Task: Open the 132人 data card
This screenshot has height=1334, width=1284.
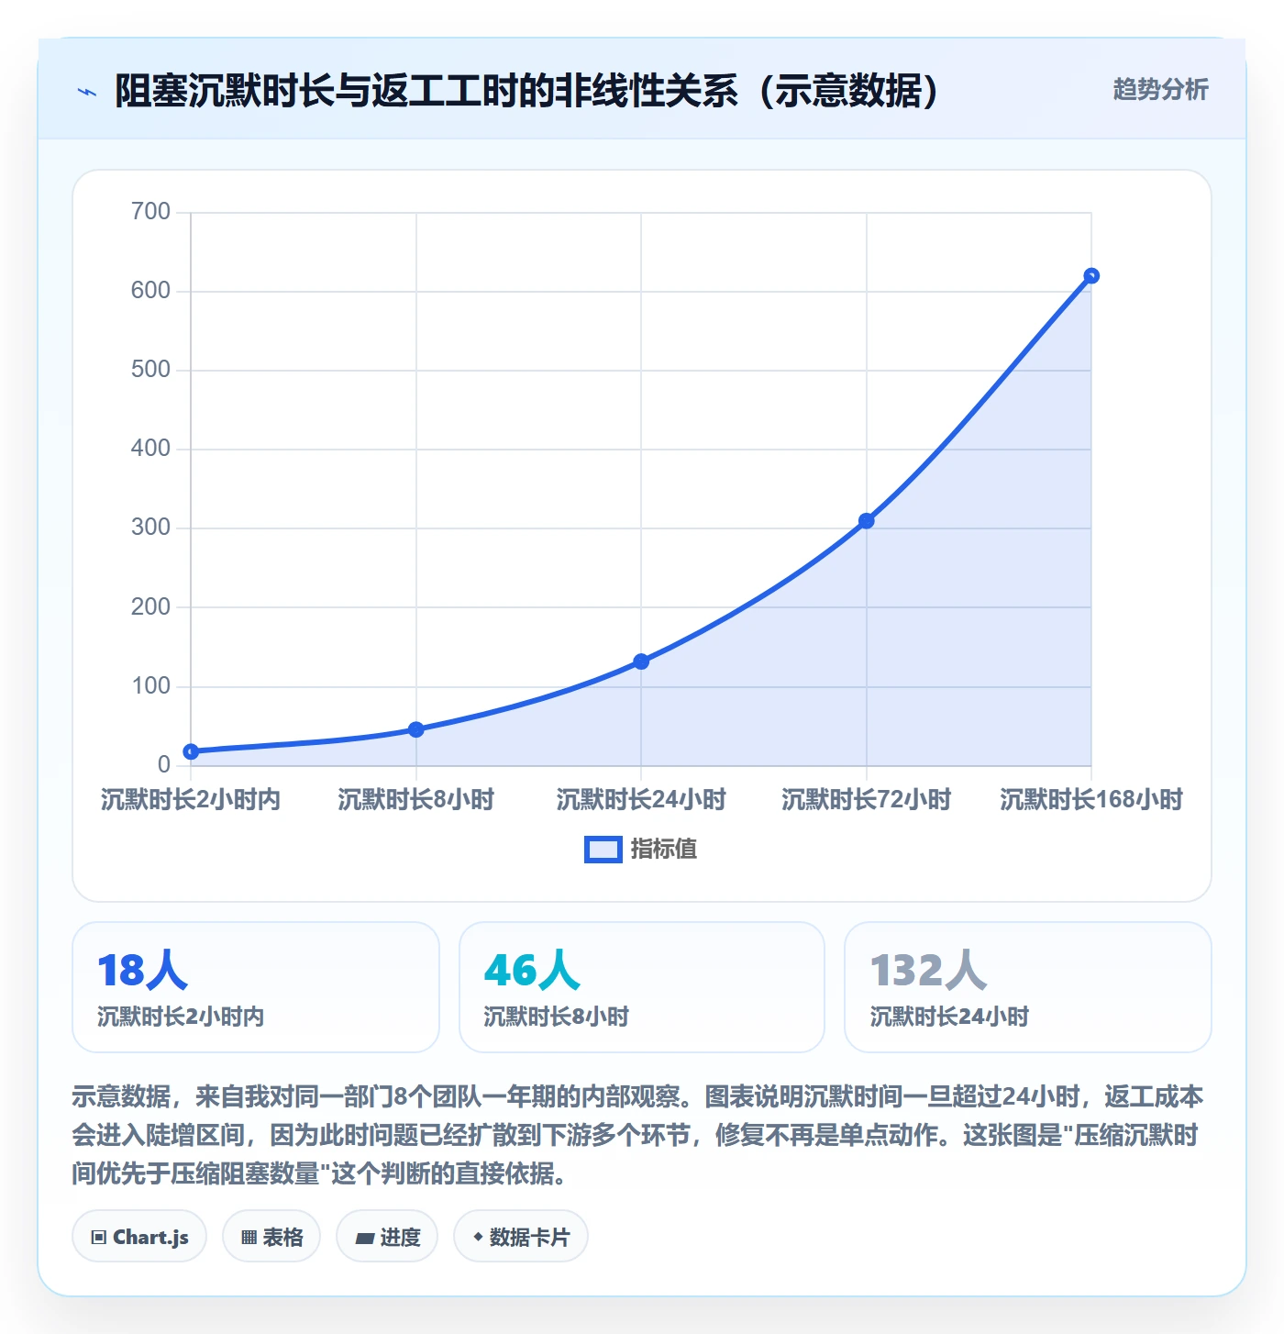Action: click(x=1028, y=987)
